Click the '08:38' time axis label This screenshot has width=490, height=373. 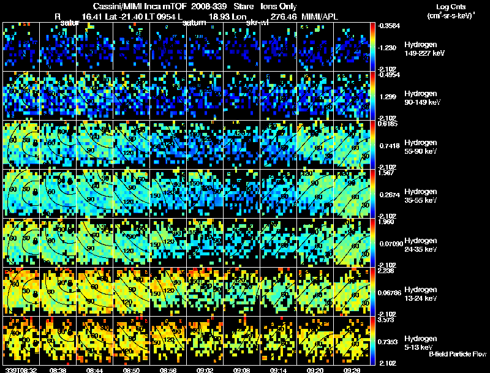point(58,370)
